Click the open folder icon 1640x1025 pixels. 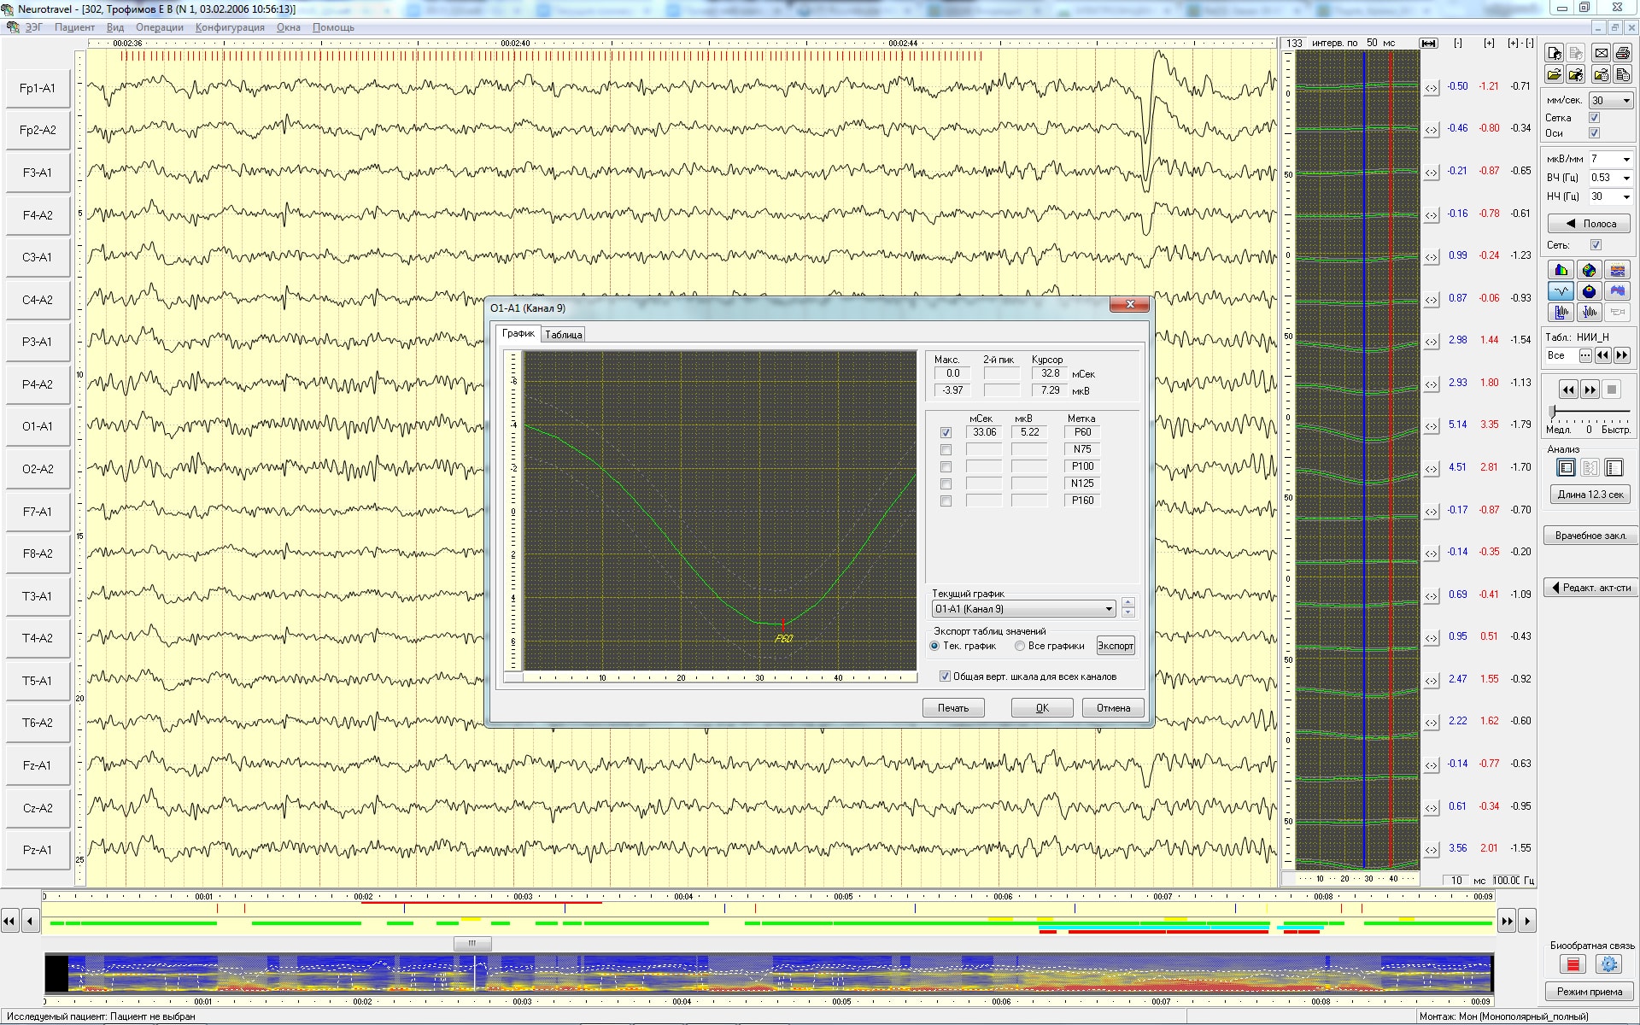pos(1555,74)
